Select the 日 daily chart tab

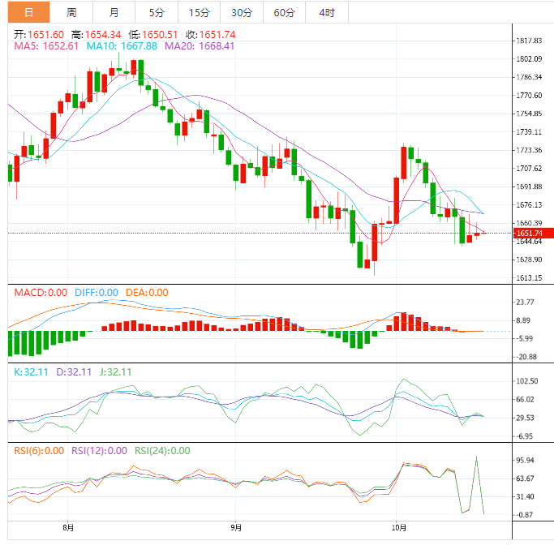(x=28, y=12)
